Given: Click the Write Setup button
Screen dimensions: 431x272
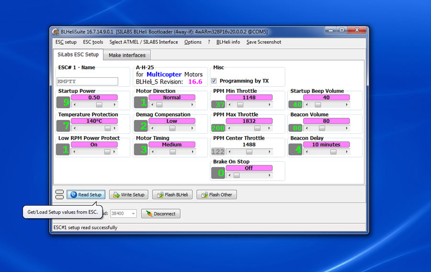Looking at the screenshot, I should 129,195.
